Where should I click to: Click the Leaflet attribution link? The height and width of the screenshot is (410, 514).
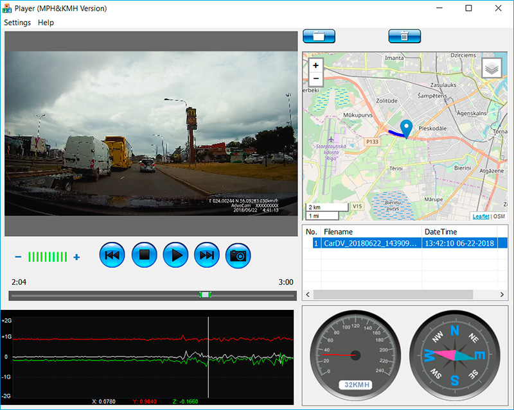[481, 216]
